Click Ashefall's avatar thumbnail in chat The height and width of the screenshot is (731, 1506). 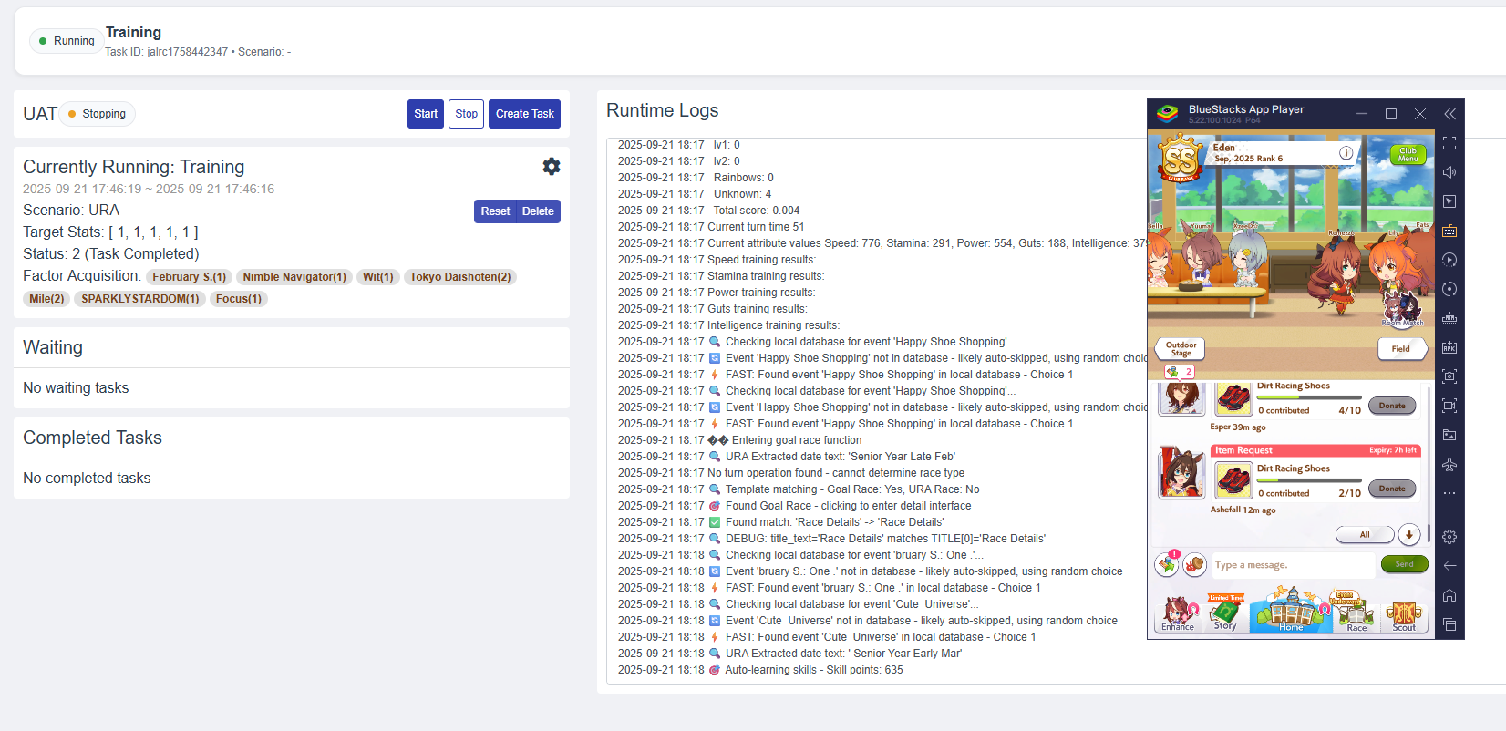tap(1181, 472)
